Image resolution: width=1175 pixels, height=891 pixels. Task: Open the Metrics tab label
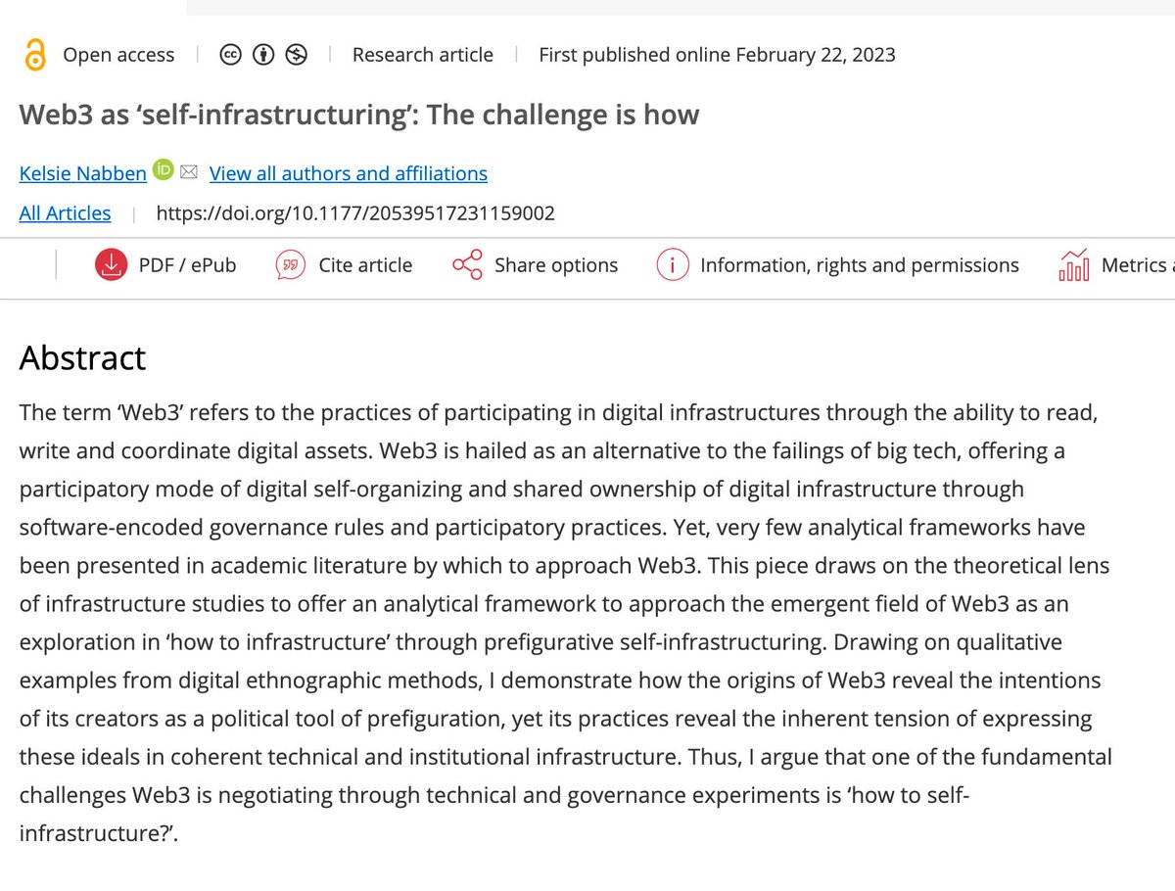point(1138,264)
